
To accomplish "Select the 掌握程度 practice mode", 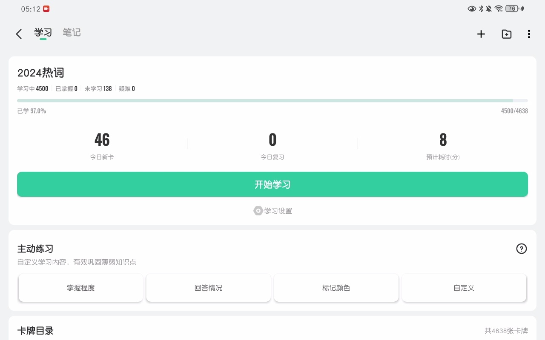I will tap(80, 288).
